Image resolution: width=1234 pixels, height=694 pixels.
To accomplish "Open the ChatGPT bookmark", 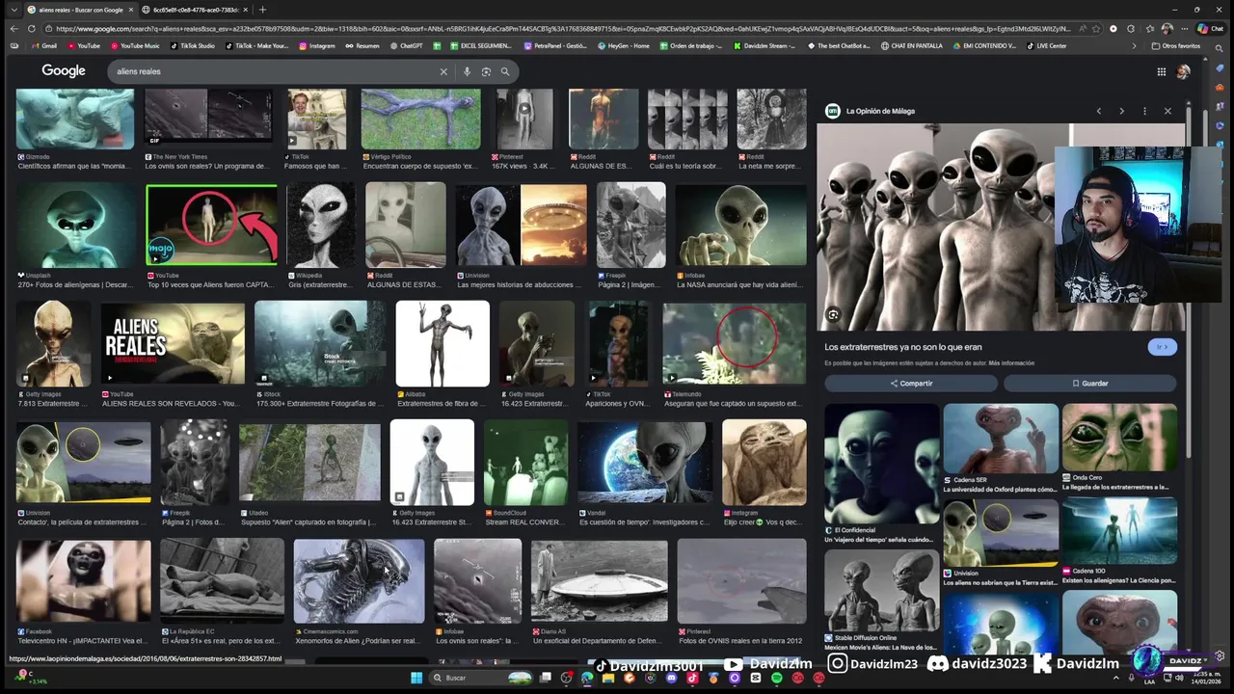I will pos(406,45).
